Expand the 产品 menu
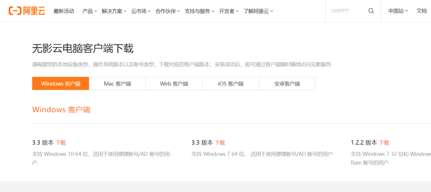 pyautogui.click(x=90, y=11)
